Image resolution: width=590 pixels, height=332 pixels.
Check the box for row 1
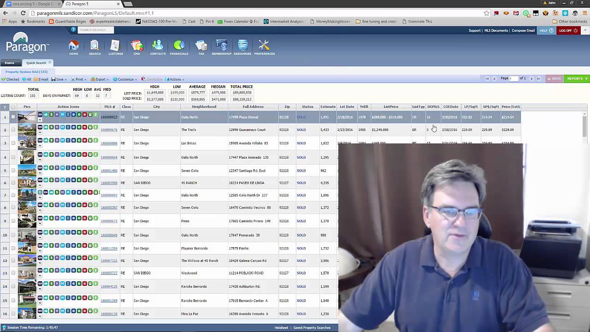pyautogui.click(x=13, y=117)
